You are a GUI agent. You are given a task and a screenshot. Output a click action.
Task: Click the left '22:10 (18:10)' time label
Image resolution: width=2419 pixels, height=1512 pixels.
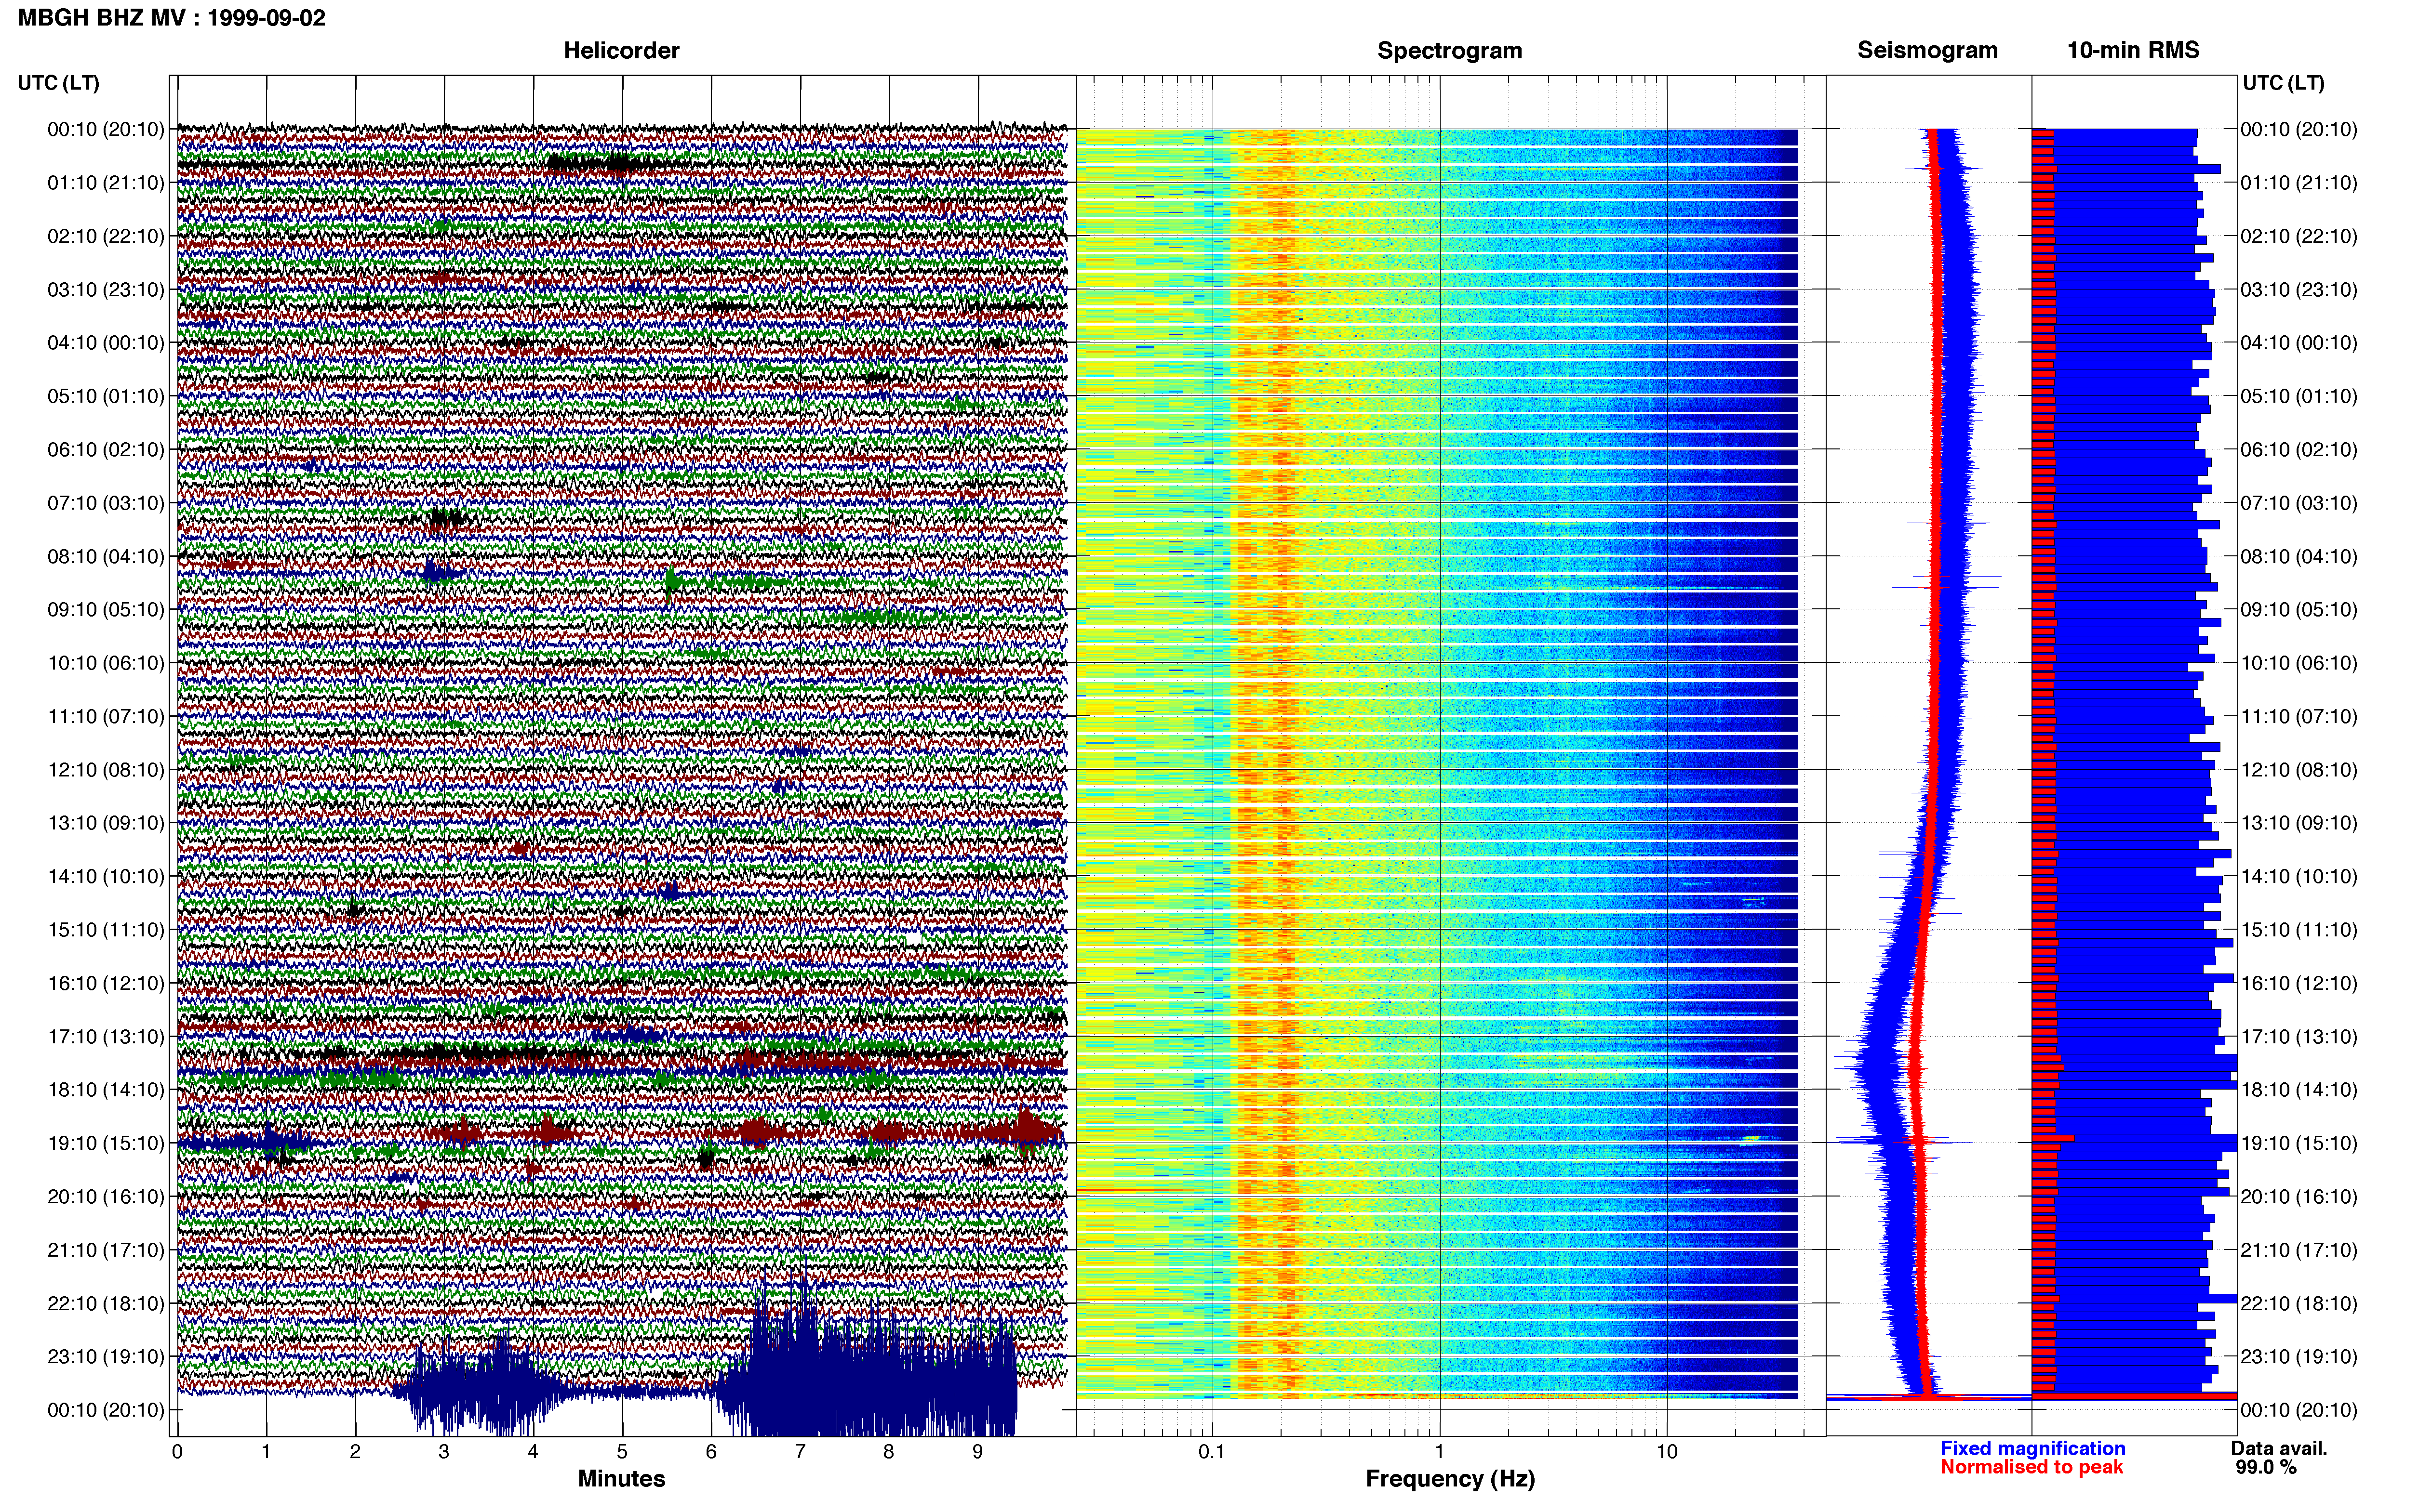pyautogui.click(x=106, y=1304)
